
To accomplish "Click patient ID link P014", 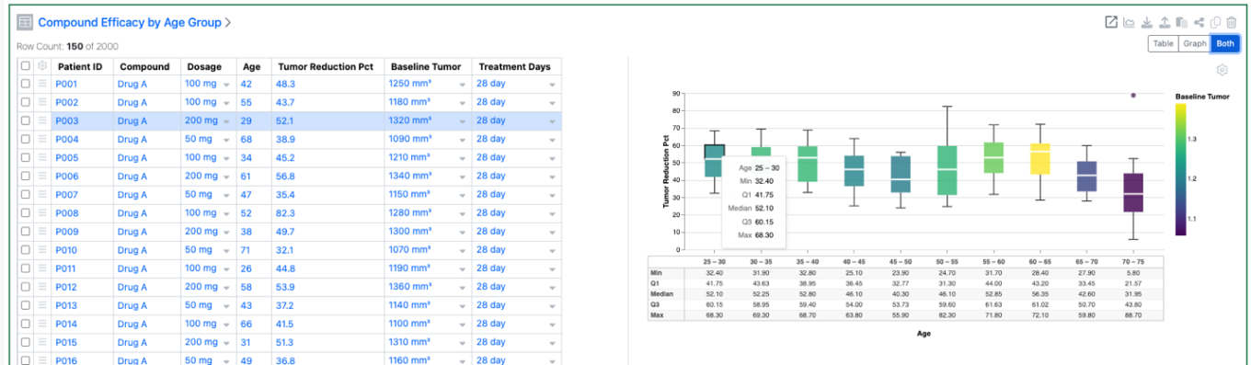I will [66, 324].
